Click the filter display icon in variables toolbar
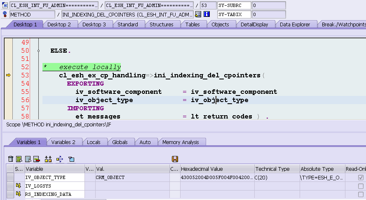The width and height of the screenshot is (366, 200). [71, 159]
